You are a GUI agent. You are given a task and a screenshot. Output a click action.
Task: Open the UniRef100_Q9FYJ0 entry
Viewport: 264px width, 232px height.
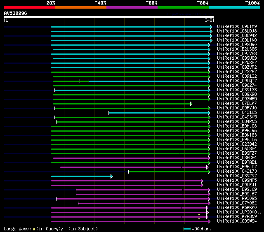[237, 108]
